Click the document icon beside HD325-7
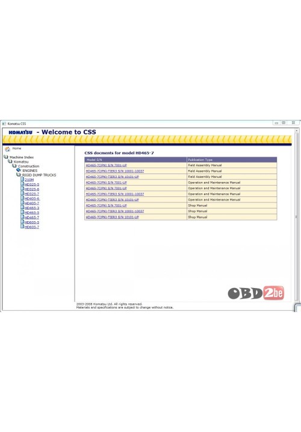The width and height of the screenshot is (301, 432). 22,193
